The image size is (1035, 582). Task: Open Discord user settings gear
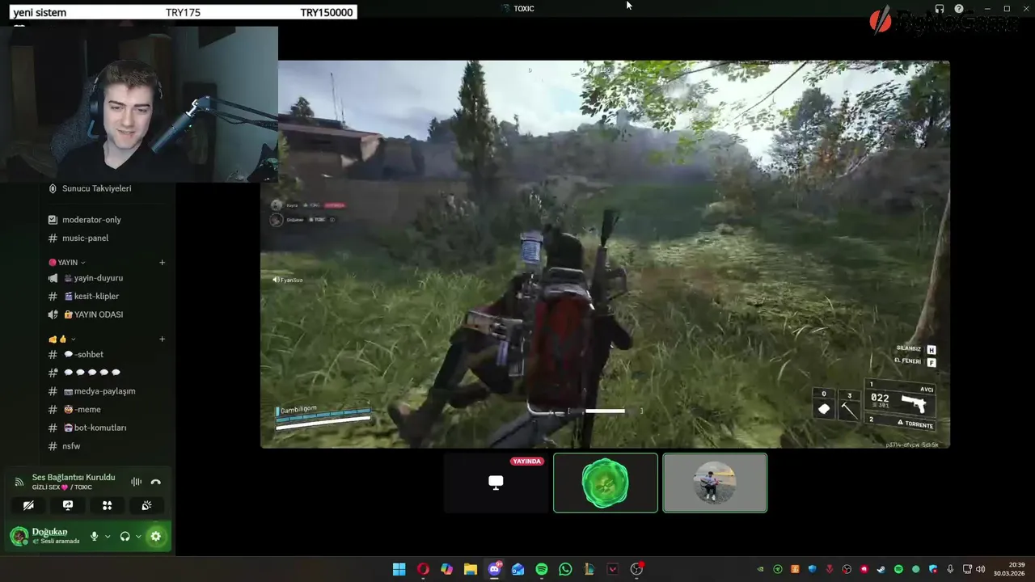(x=156, y=536)
